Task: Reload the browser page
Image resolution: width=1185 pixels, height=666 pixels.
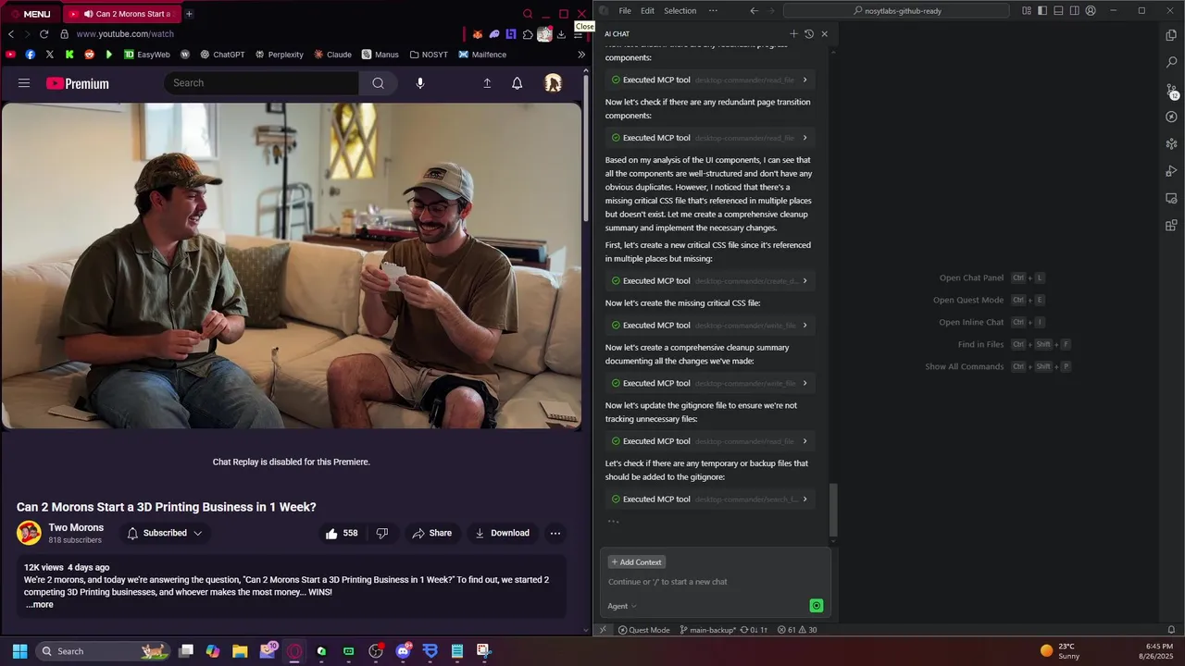Action: point(44,34)
